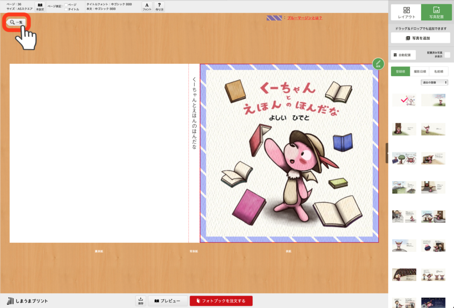Click the 自動配置 auto-arrange button
This screenshot has width=454, height=308.
click(x=403, y=55)
